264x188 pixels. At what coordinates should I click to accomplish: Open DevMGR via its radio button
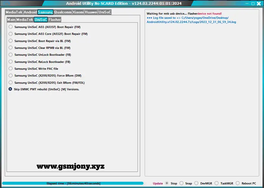click(196, 183)
